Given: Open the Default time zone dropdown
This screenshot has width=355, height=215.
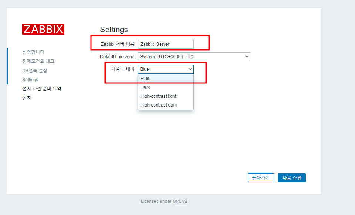Looking at the screenshot, I should tap(194, 57).
